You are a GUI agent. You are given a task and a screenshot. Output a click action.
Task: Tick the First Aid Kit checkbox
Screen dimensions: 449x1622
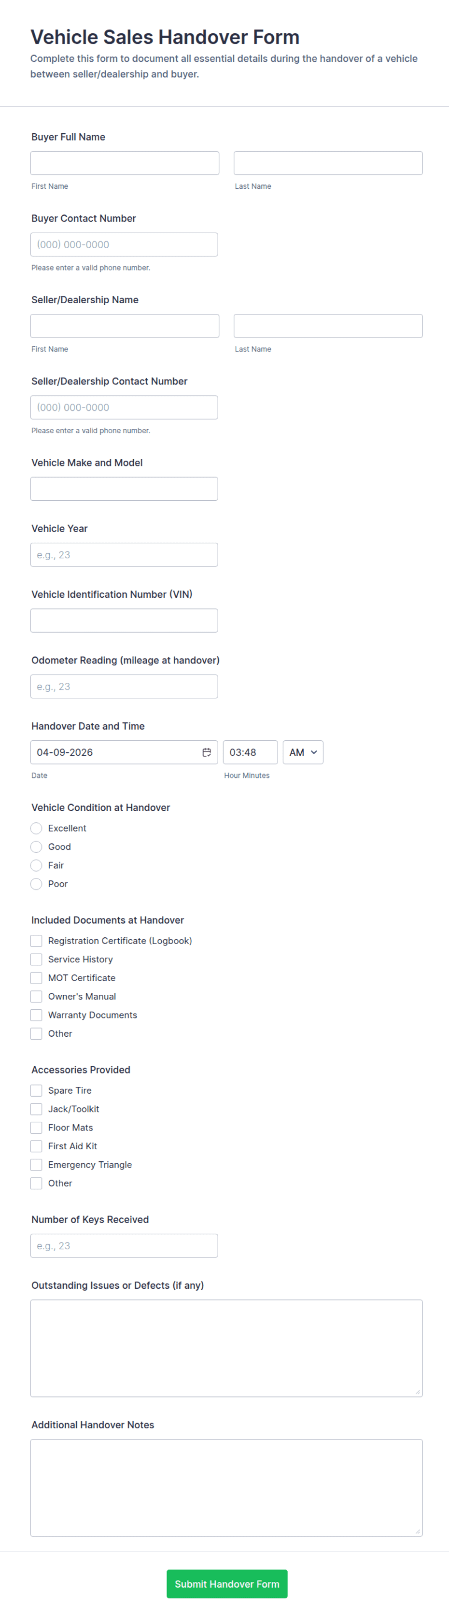coord(37,1146)
